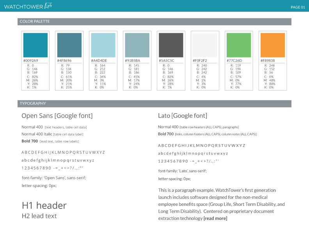Click the R: 248 value under orange swatch
The width and height of the screenshot is (309, 239).
click(269, 66)
